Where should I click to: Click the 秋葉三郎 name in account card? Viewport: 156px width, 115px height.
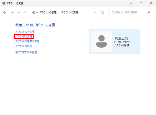[121, 38]
